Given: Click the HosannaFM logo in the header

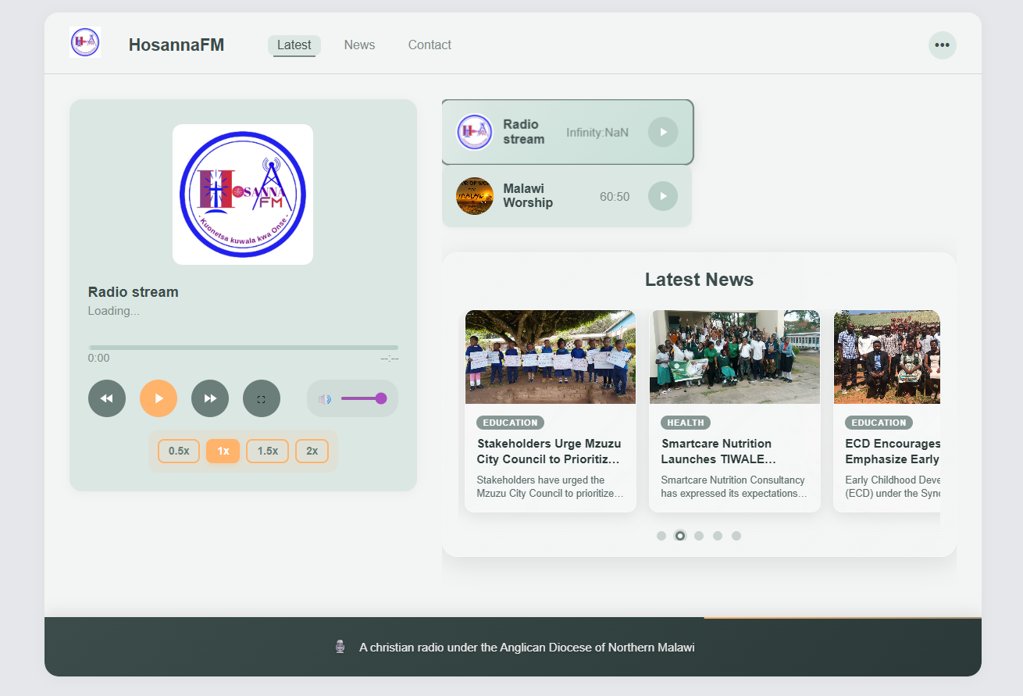Looking at the screenshot, I should point(84,42).
